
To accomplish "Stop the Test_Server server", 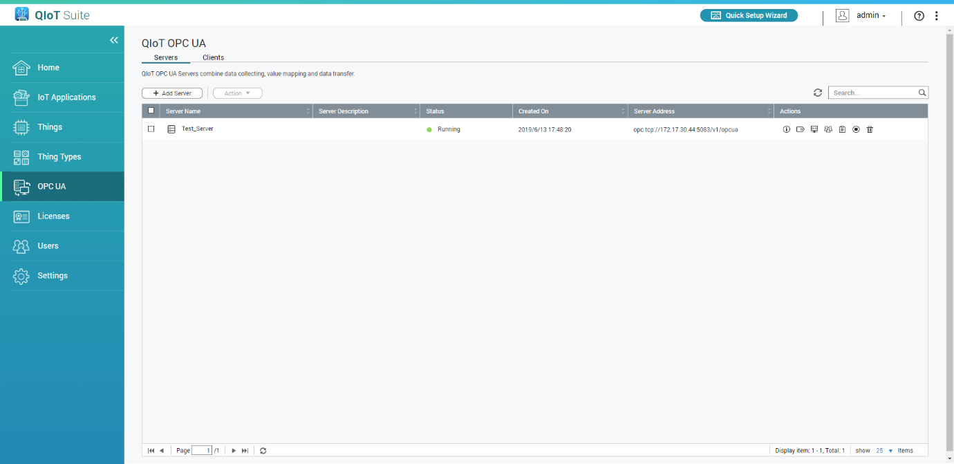I will 856,129.
